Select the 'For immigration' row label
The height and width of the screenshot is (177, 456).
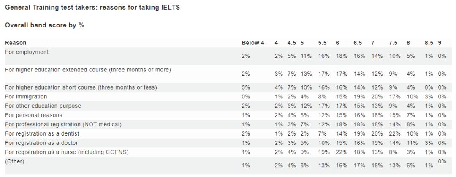26,97
